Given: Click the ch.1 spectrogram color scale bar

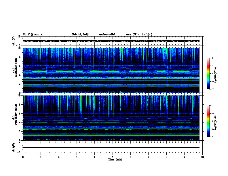Looking at the screenshot, I should point(208,74).
